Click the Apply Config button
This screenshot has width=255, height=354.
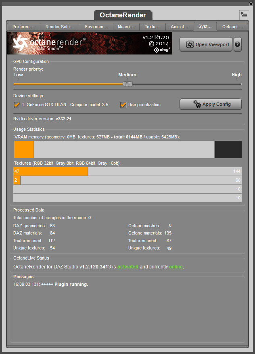[x=211, y=104]
